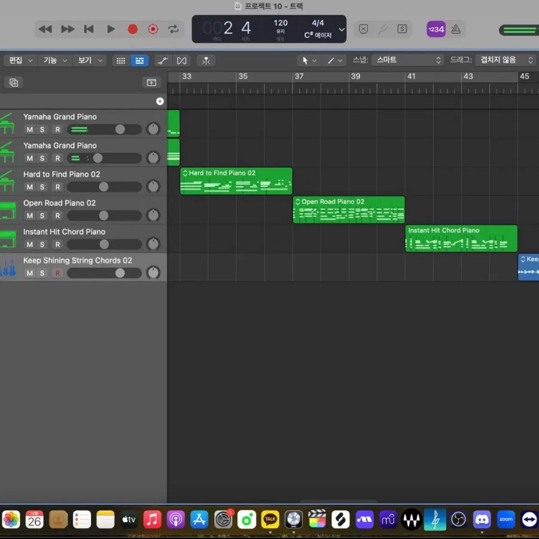539x539 pixels.
Task: Select the Open Road Piano 02 region
Action: click(349, 210)
